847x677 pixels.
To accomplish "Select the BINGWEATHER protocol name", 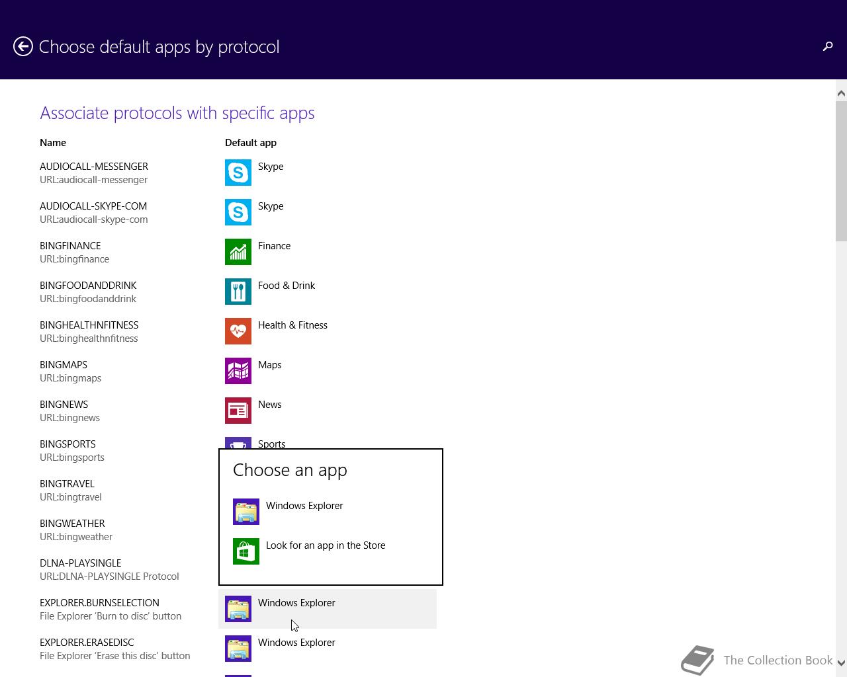I will (72, 524).
